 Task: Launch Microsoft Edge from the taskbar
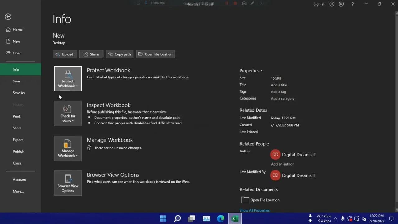point(220,218)
